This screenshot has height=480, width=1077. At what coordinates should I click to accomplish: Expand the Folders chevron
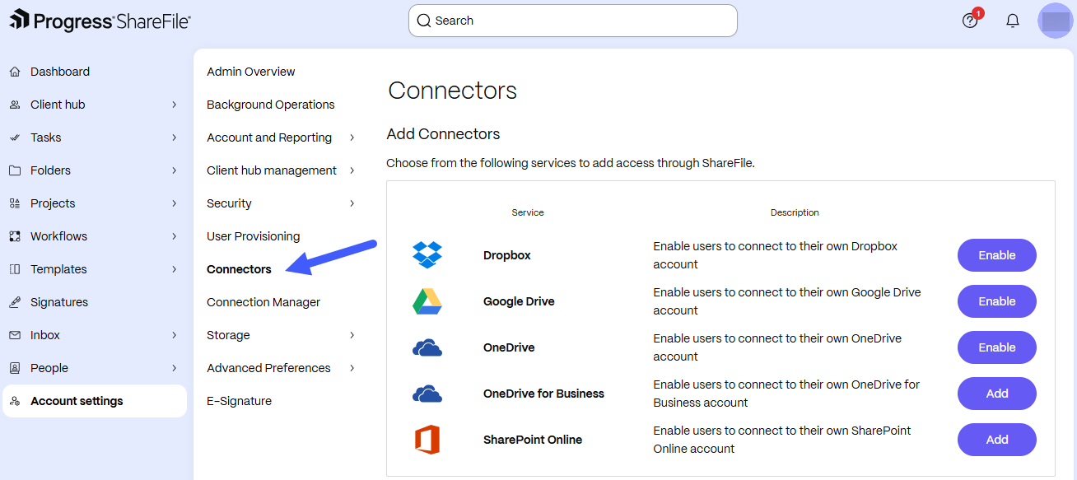click(174, 170)
